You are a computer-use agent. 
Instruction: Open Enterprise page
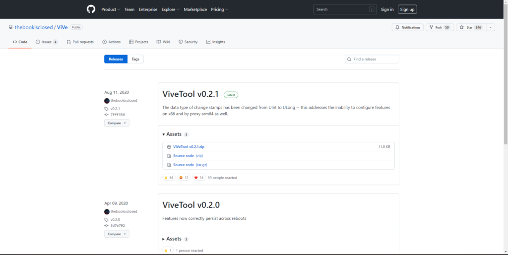[x=148, y=9]
